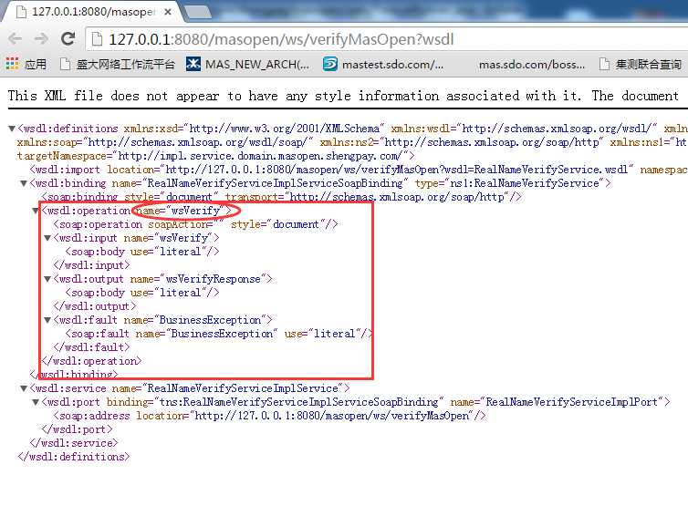Screen dimensions: 688x506
Task: Click the closing </wsdl:output> tag
Action: click(94, 306)
